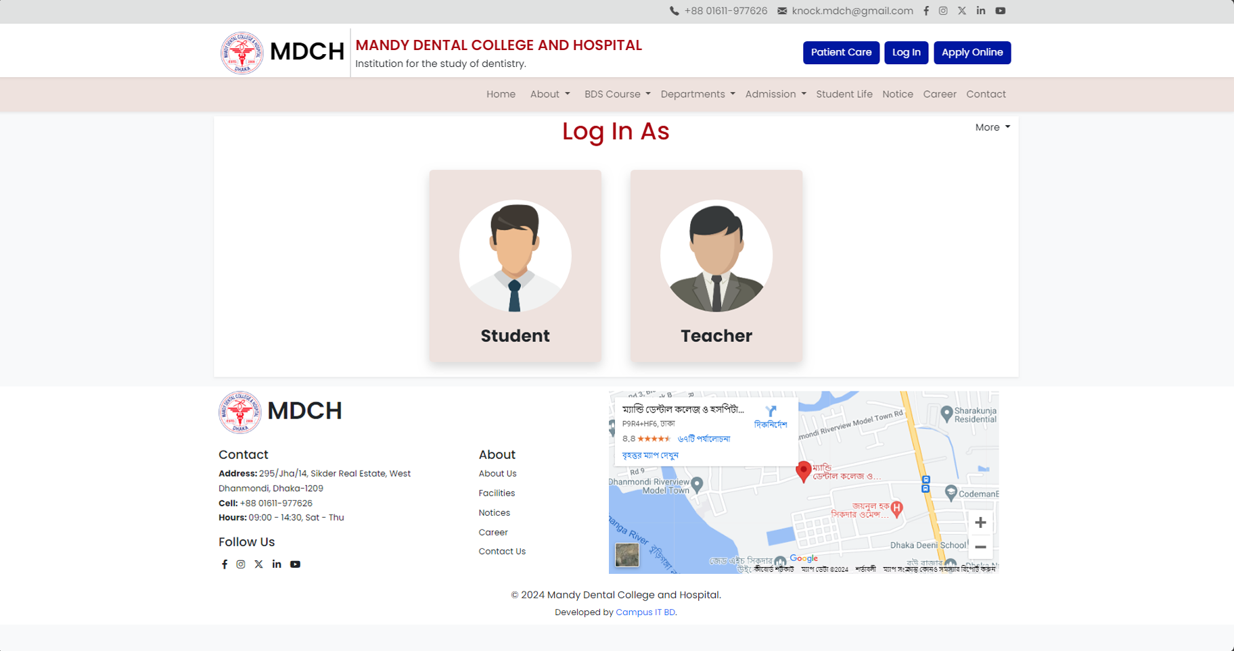Open the Campus IT BD link
This screenshot has width=1234, height=651.
click(x=645, y=612)
